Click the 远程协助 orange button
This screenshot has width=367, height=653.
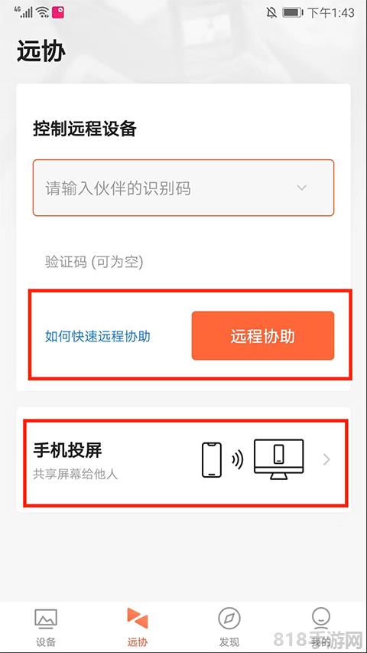(x=262, y=335)
